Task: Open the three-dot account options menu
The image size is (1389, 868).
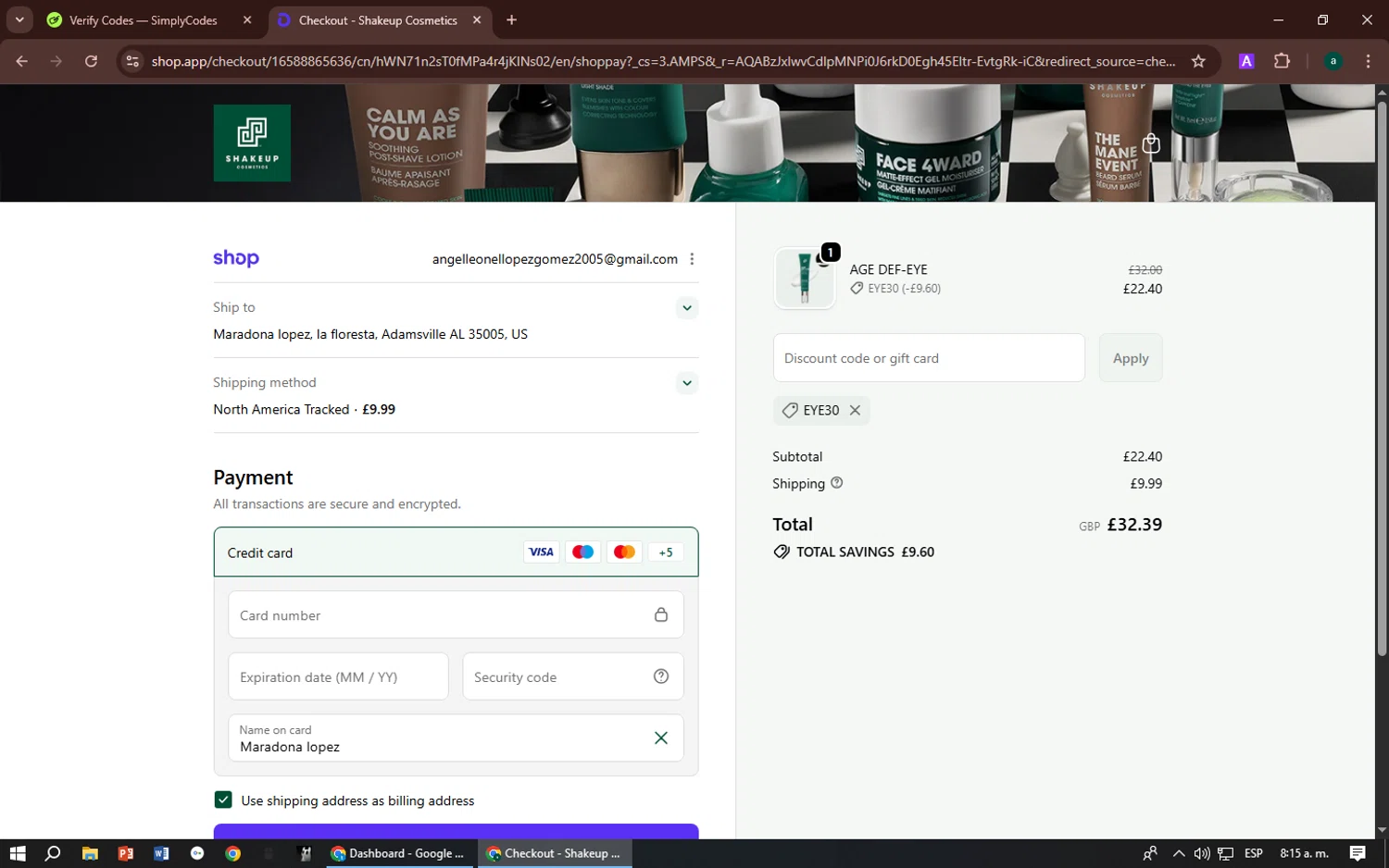Action: (x=692, y=259)
